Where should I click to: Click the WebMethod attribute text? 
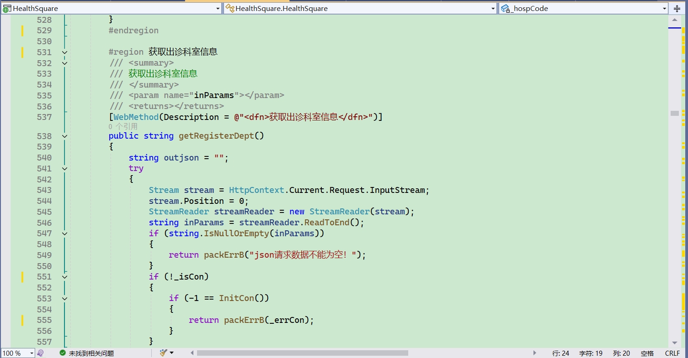136,117
